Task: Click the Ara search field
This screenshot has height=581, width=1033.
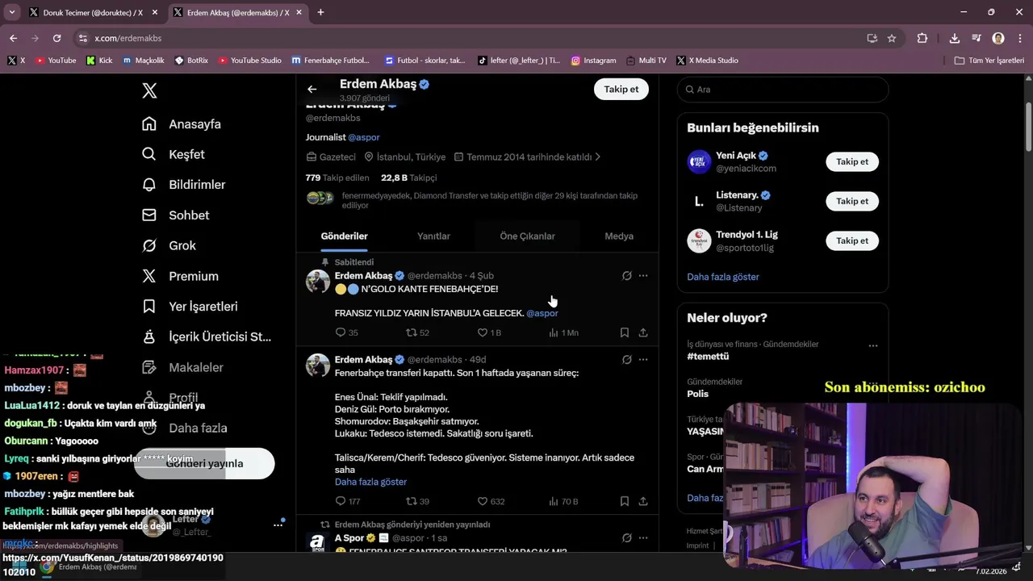Action: pos(783,90)
